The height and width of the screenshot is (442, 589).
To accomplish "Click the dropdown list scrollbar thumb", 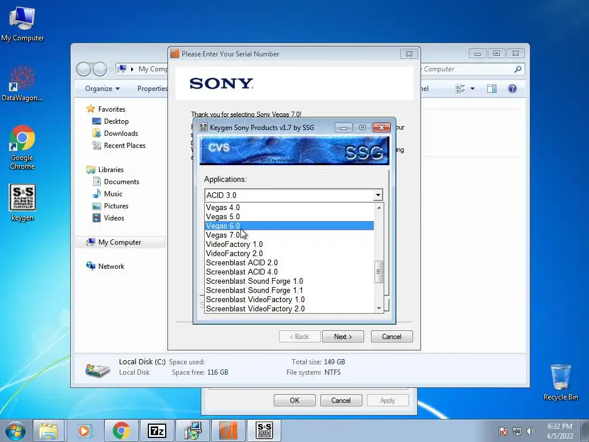I will click(378, 272).
